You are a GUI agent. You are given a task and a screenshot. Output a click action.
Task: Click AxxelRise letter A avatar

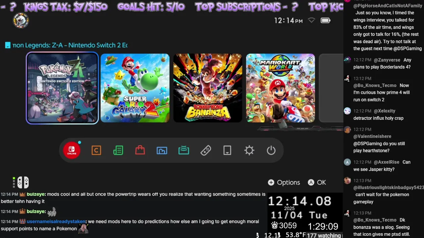[x=347, y=162]
